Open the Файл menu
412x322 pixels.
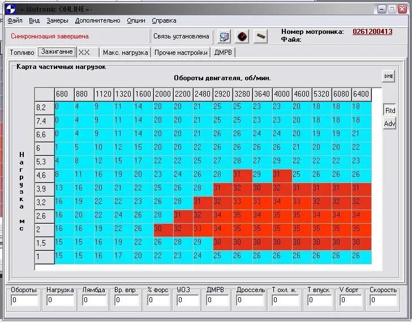click(15, 20)
